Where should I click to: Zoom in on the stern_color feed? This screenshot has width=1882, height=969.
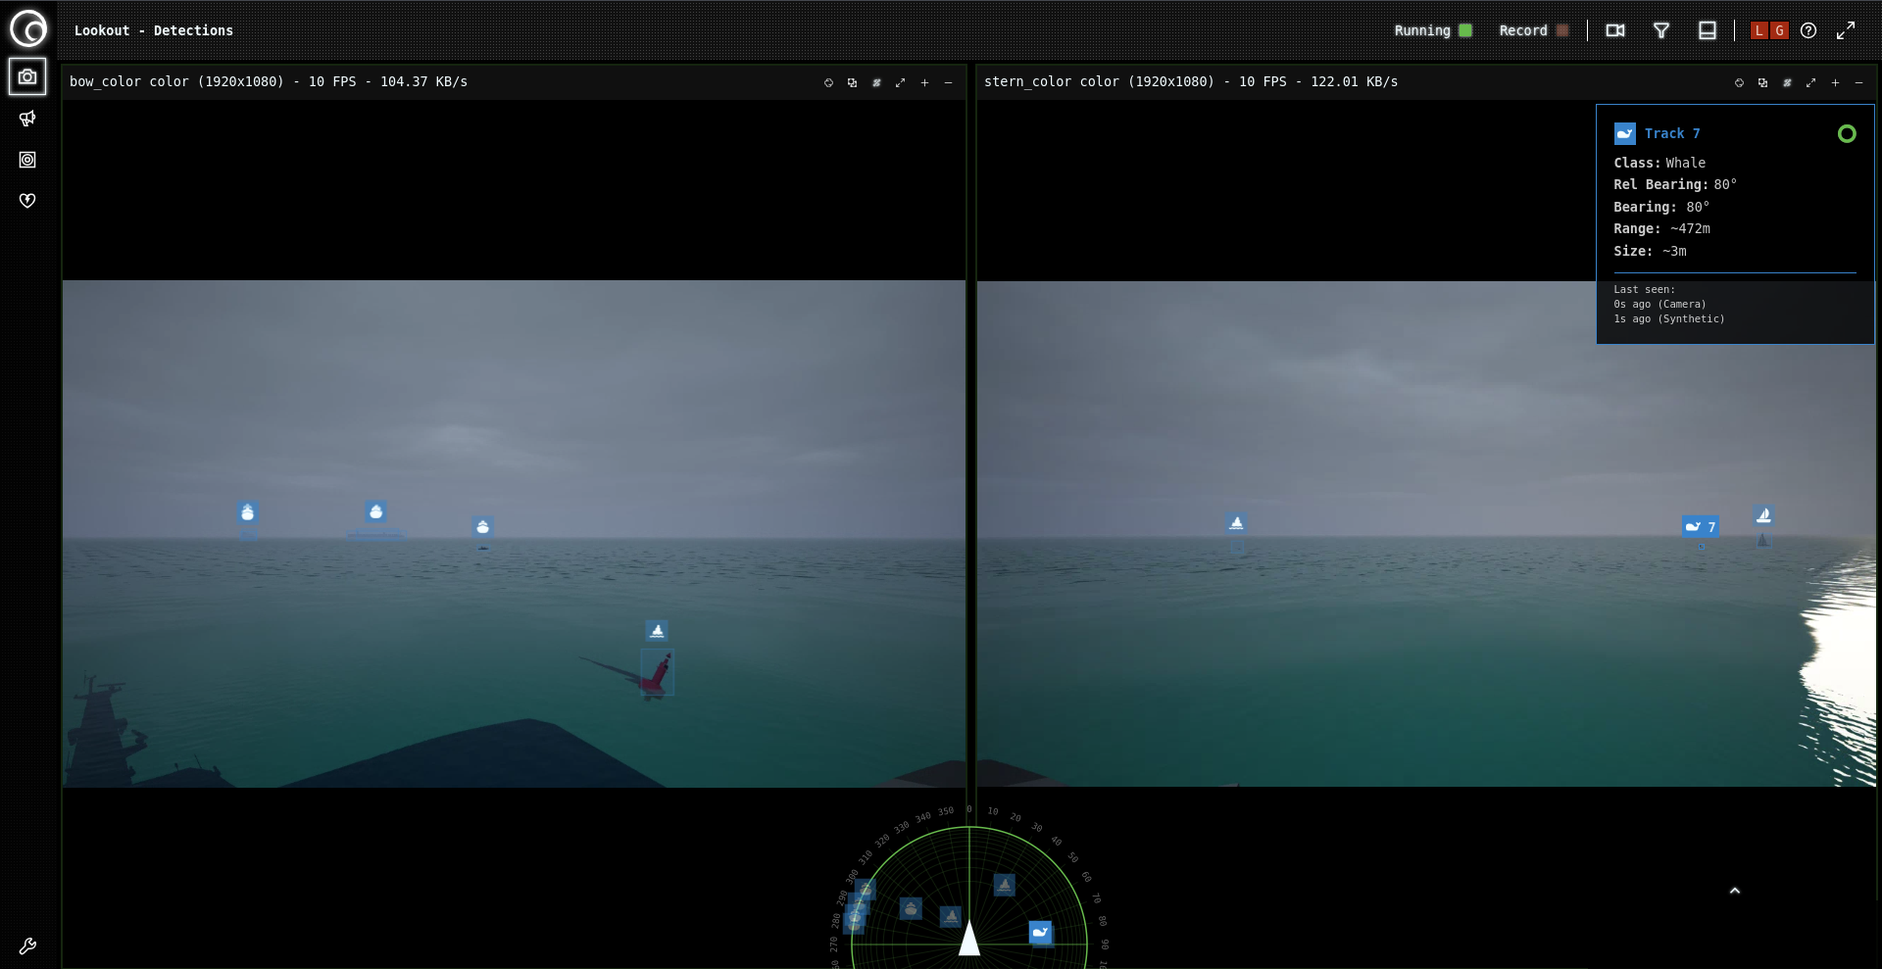1835,82
